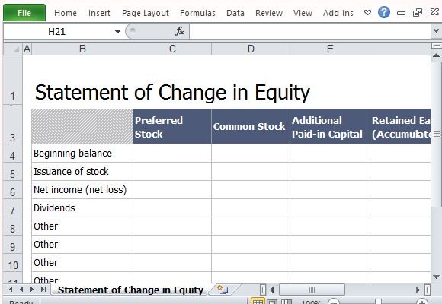Select the 'Other' cell in row 10
This screenshot has width=442, height=304.
(x=82, y=263)
